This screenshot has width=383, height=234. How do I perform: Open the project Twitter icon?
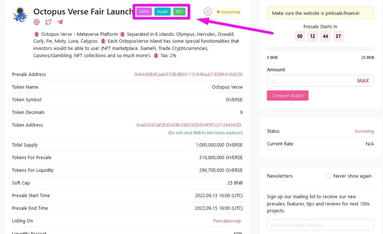coord(48,22)
